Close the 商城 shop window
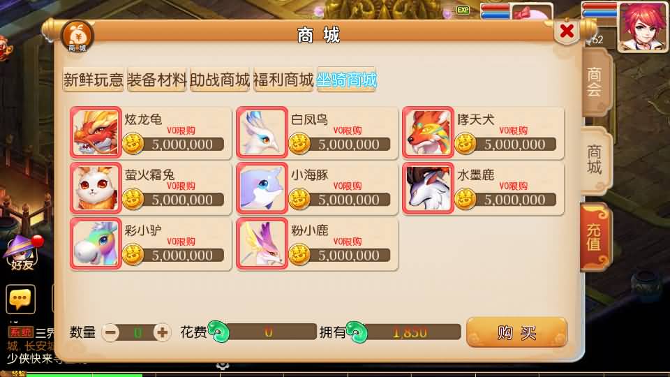This screenshot has height=377, width=670. [x=567, y=31]
